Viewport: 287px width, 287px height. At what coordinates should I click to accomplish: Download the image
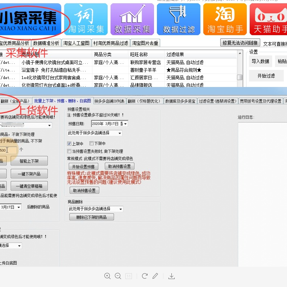[171, 276]
